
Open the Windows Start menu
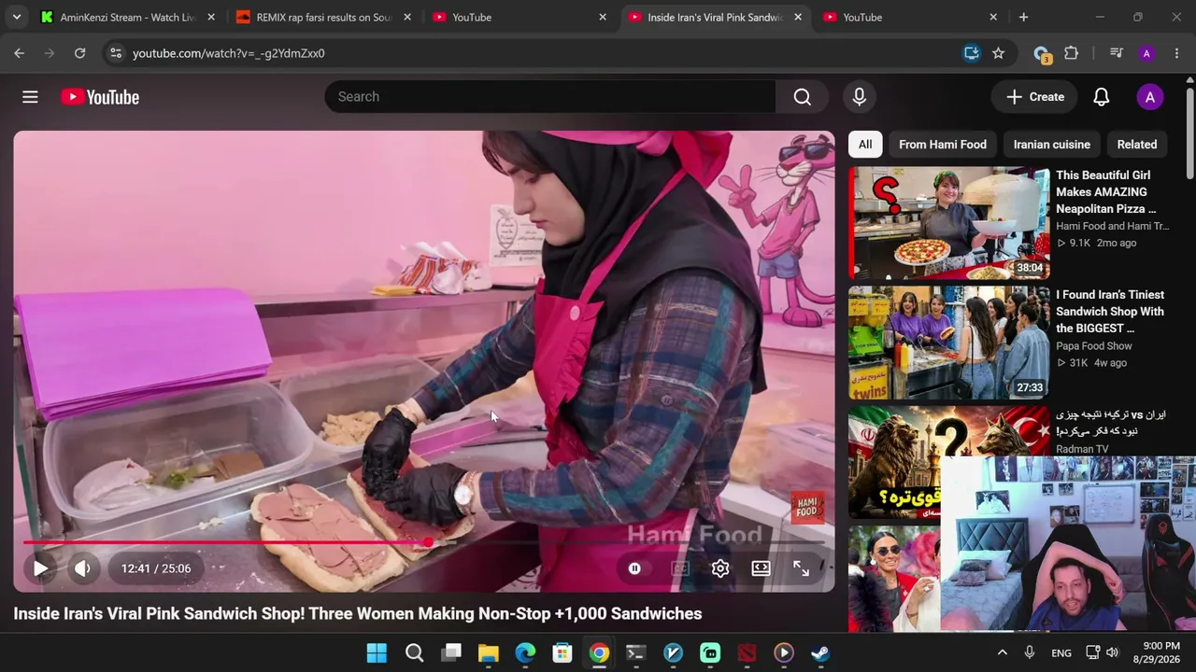(x=377, y=653)
